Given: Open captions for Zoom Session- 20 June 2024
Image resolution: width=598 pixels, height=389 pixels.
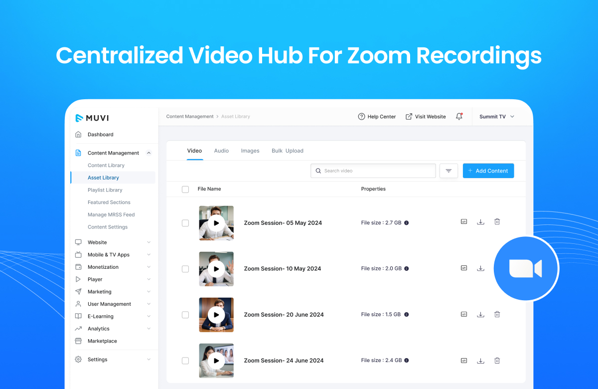Looking at the screenshot, I should coord(464,314).
